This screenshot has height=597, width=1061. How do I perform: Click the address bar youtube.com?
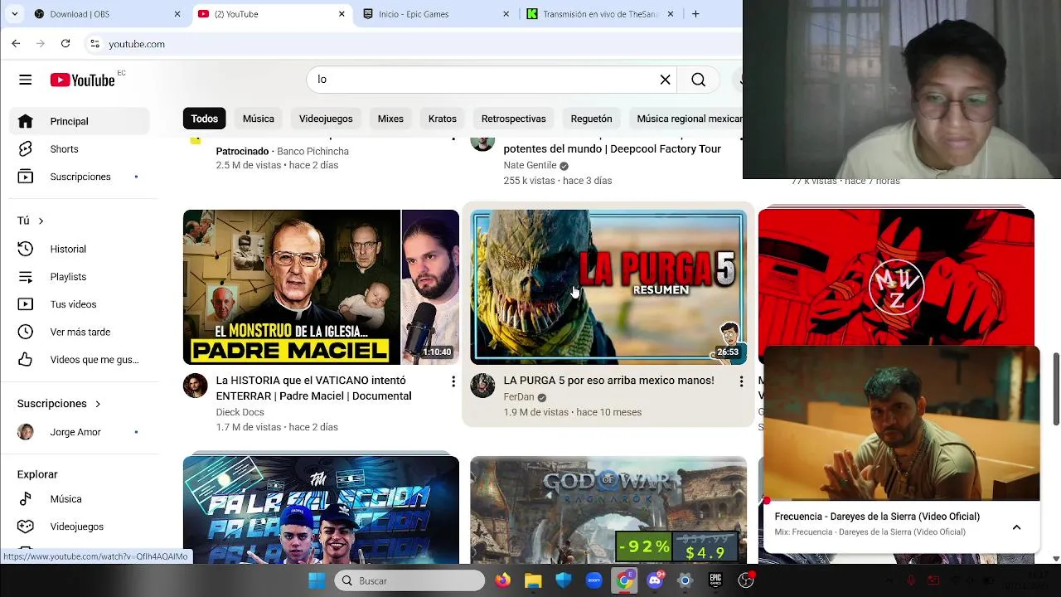[x=137, y=44]
